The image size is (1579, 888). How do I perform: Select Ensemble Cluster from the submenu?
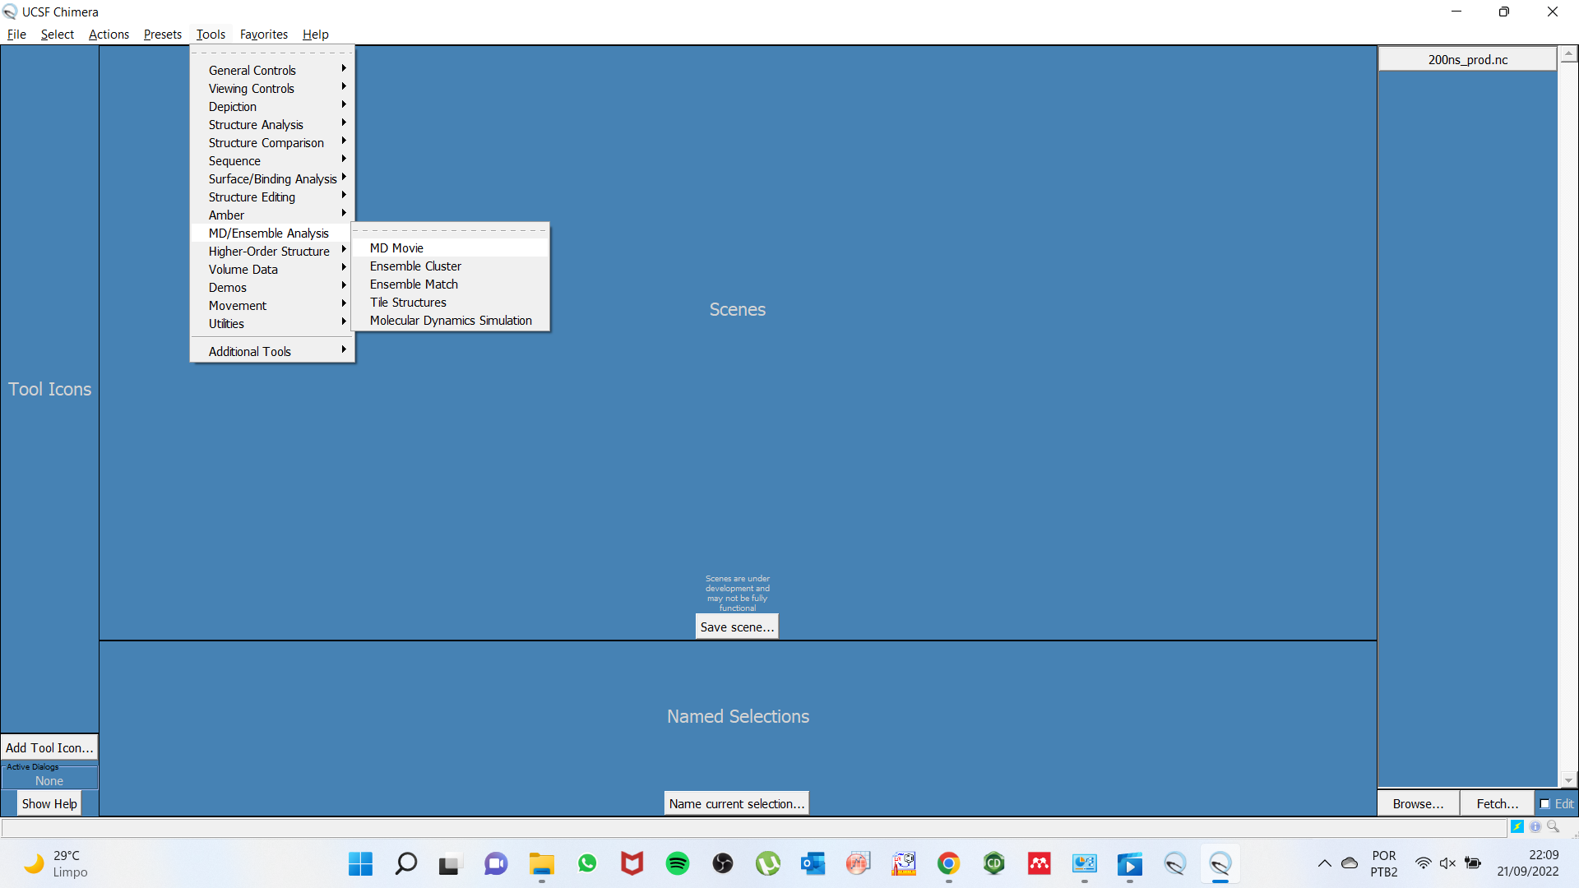pyautogui.click(x=415, y=266)
